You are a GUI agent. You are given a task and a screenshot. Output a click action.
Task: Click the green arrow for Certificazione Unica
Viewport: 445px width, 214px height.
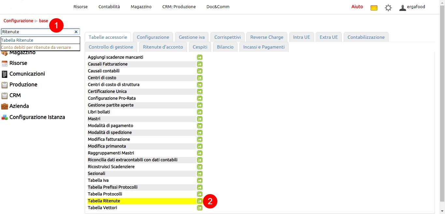coord(200,92)
